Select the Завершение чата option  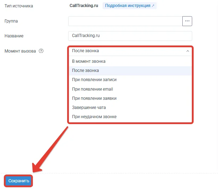click(x=130, y=108)
